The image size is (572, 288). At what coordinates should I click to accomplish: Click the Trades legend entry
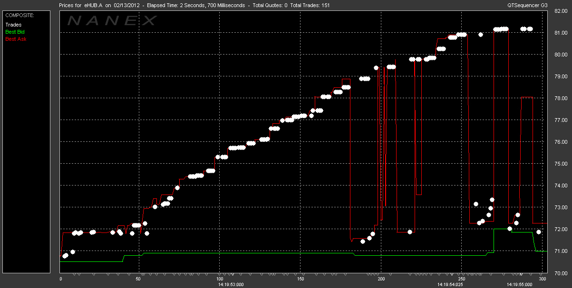pos(13,25)
